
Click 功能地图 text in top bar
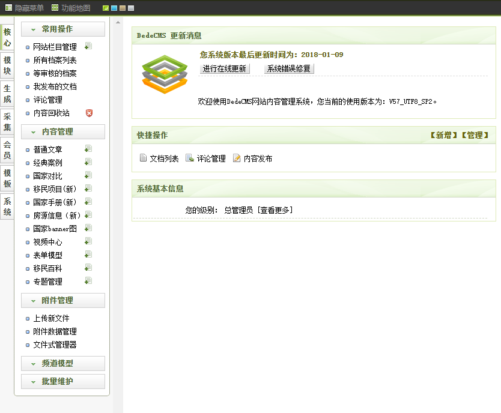tap(76, 8)
